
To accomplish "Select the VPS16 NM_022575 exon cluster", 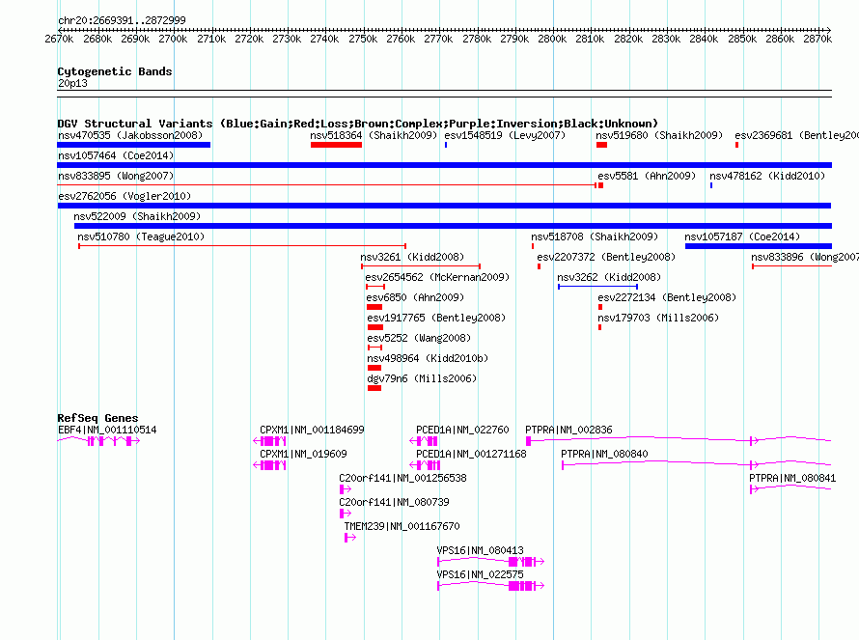I will (x=521, y=586).
